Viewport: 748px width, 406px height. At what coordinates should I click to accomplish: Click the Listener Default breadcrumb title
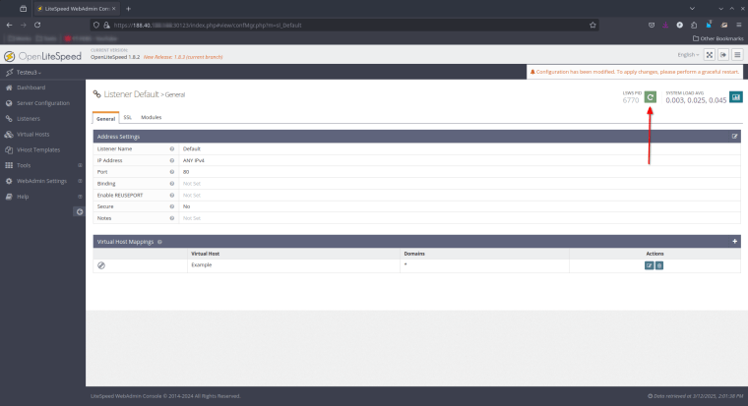[x=131, y=94]
